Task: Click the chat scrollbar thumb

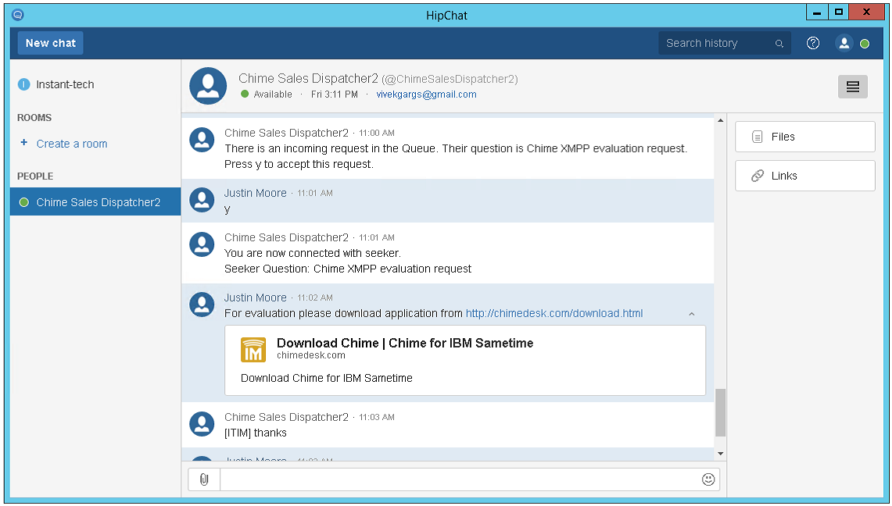Action: (x=720, y=412)
